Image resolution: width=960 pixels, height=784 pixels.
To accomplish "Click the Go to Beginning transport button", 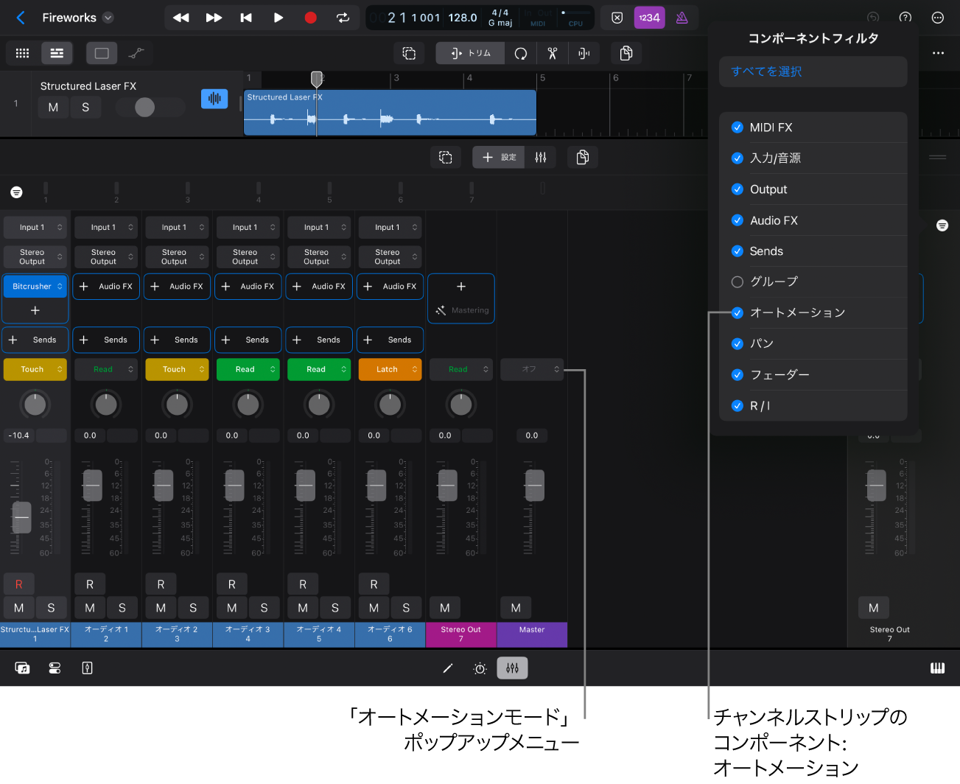I will [246, 18].
